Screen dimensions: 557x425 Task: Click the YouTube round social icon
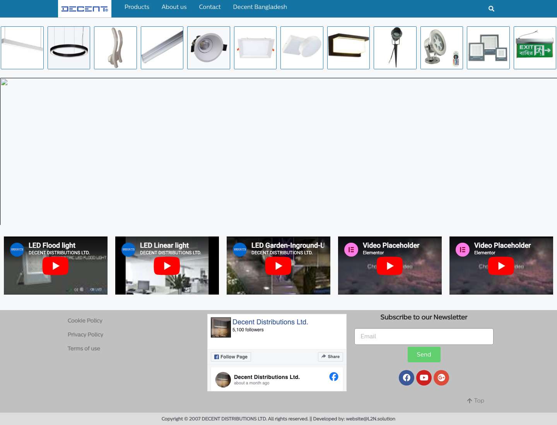(x=424, y=378)
